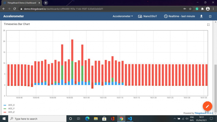
Task: Reload the page using the refresh button
Action: 15,9
